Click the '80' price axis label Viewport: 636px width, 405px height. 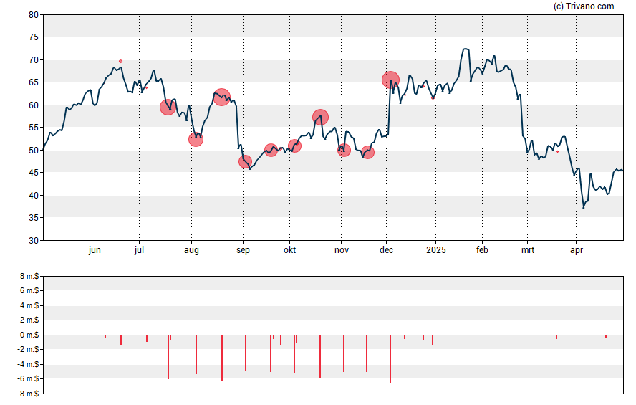pos(34,15)
